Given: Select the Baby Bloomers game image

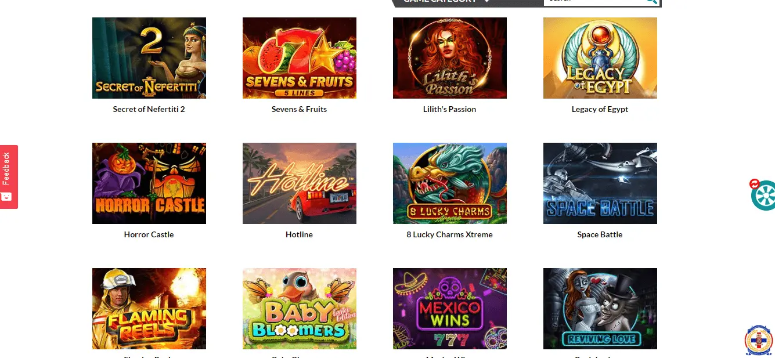Looking at the screenshot, I should tap(300, 309).
